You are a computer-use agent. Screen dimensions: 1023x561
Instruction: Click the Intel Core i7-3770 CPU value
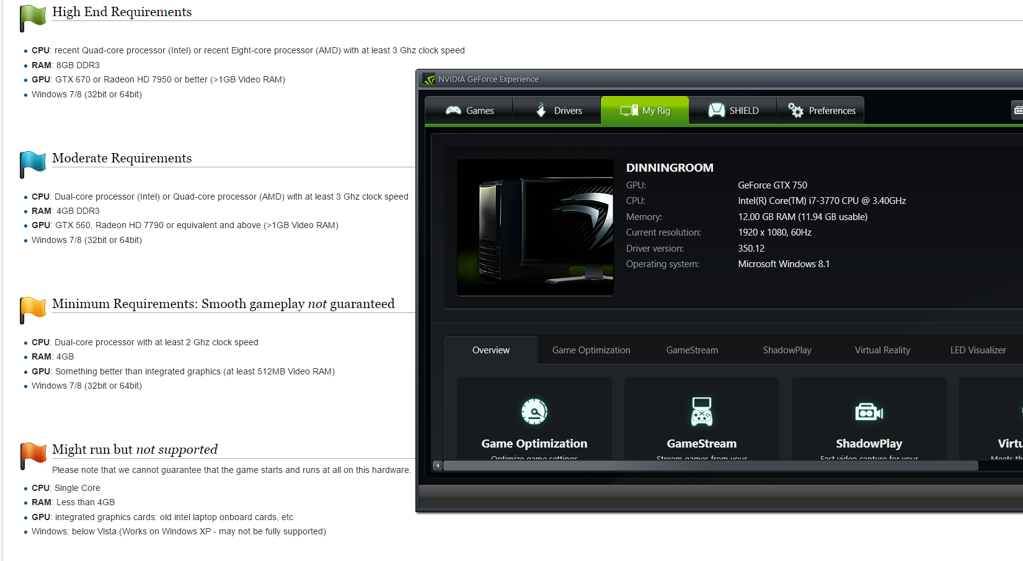coord(822,201)
